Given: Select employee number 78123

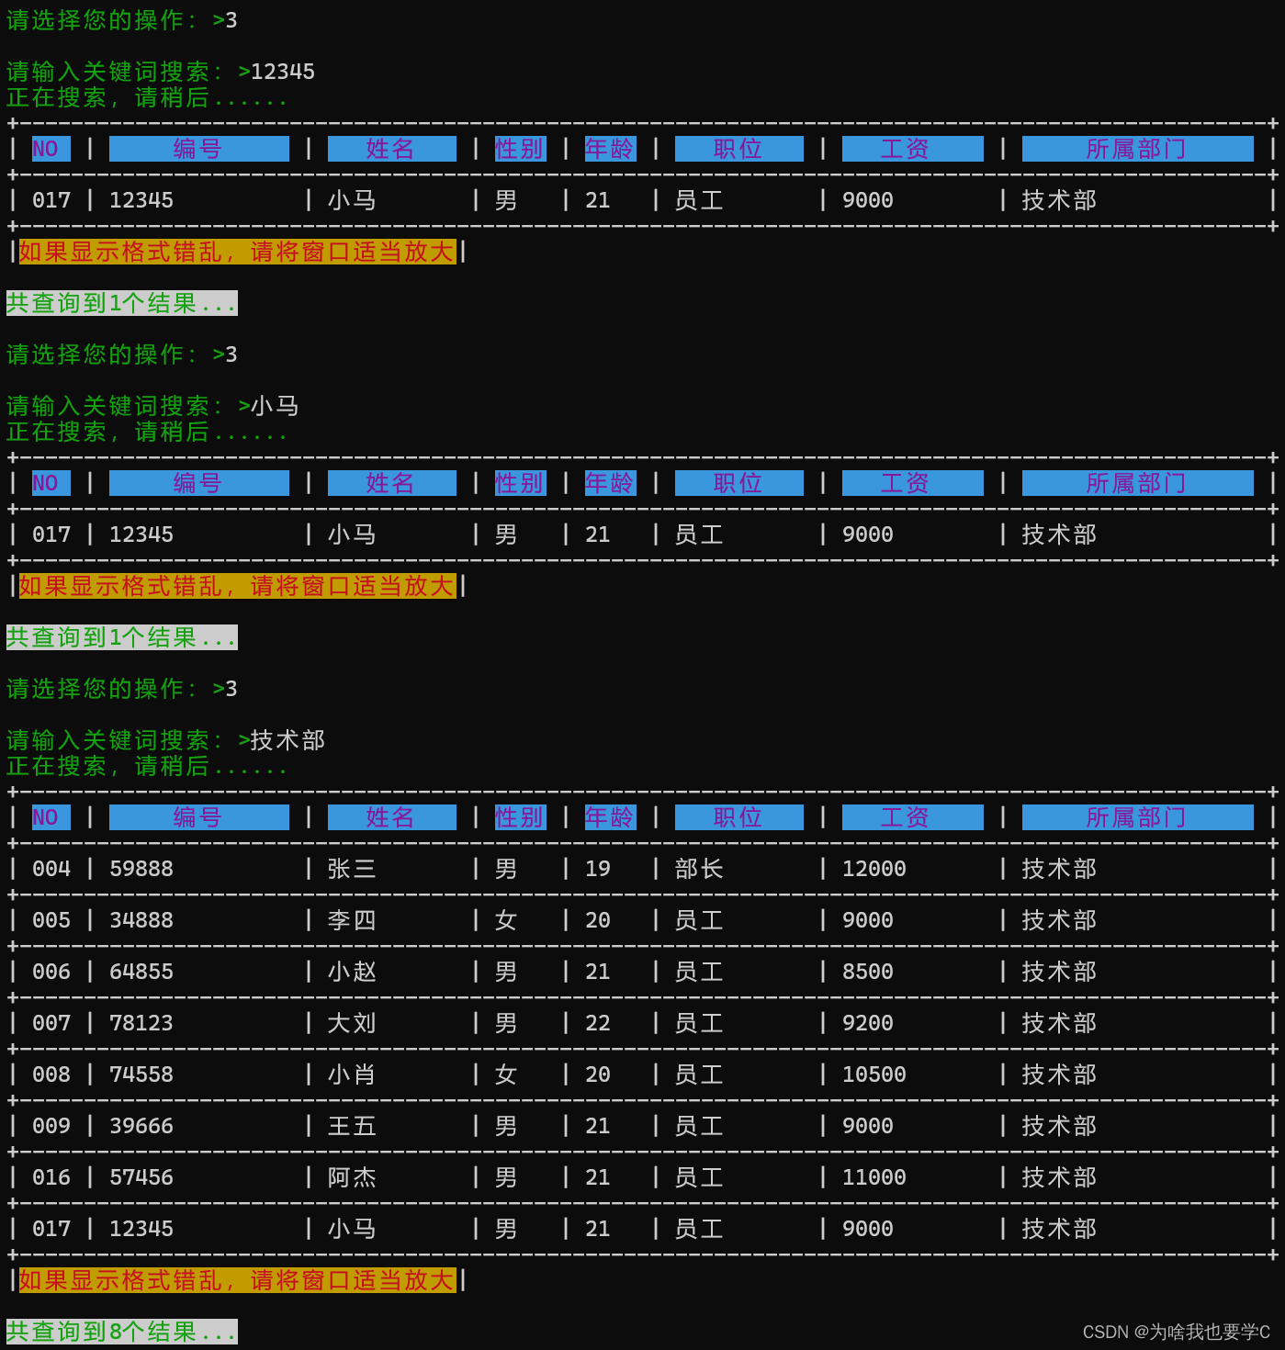Looking at the screenshot, I should pos(141,1023).
